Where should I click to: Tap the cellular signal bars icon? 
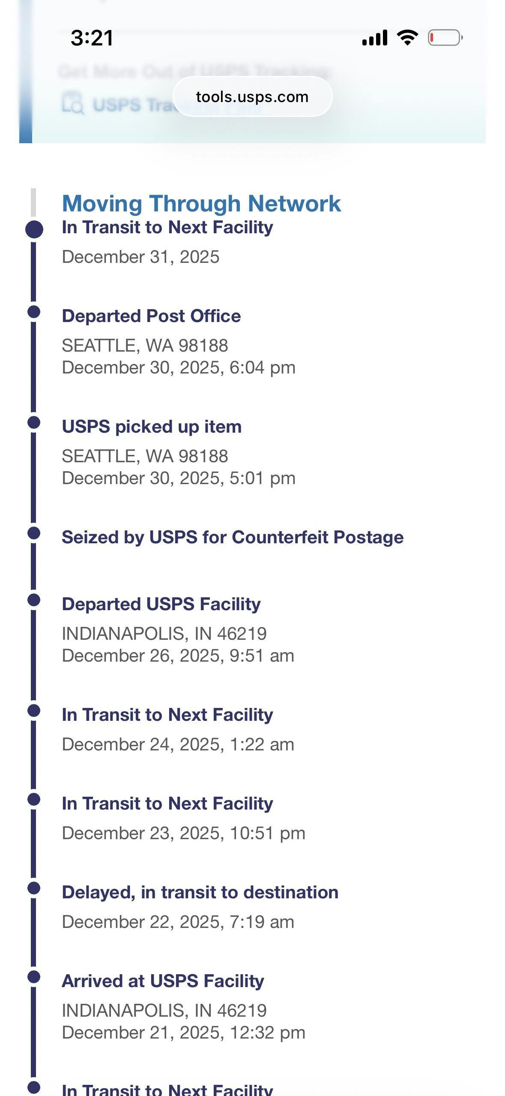(x=375, y=38)
